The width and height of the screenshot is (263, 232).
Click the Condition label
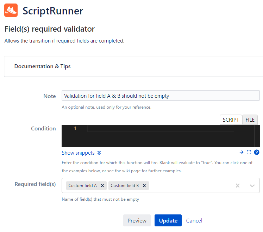43,129
